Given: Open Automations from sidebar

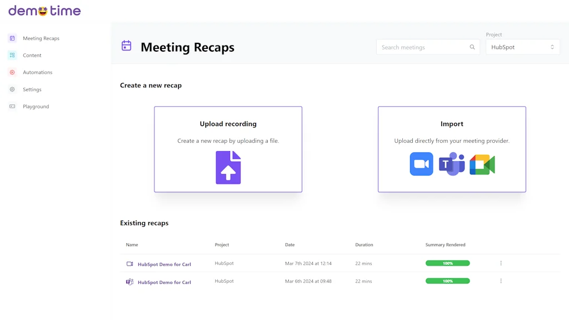Looking at the screenshot, I should (x=37, y=72).
